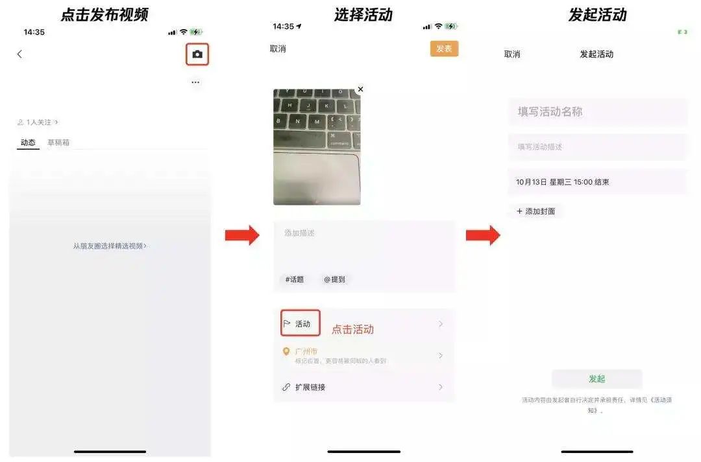Select the 10月13日 end time field
This screenshot has height=462, width=701.
tap(598, 181)
